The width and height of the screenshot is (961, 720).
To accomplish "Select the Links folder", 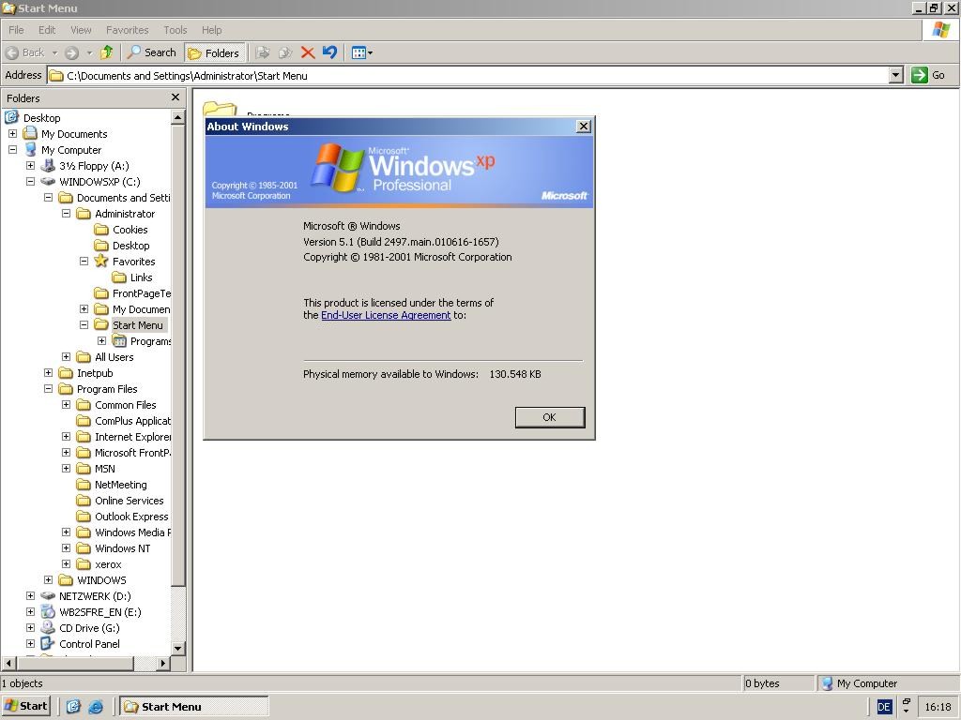I will [141, 277].
